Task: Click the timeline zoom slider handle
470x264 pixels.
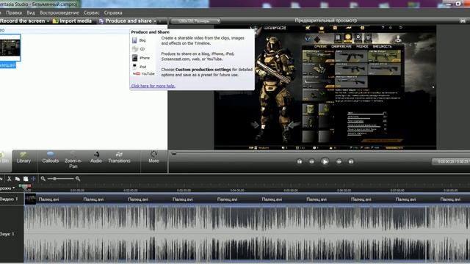Action: pyautogui.click(x=54, y=179)
